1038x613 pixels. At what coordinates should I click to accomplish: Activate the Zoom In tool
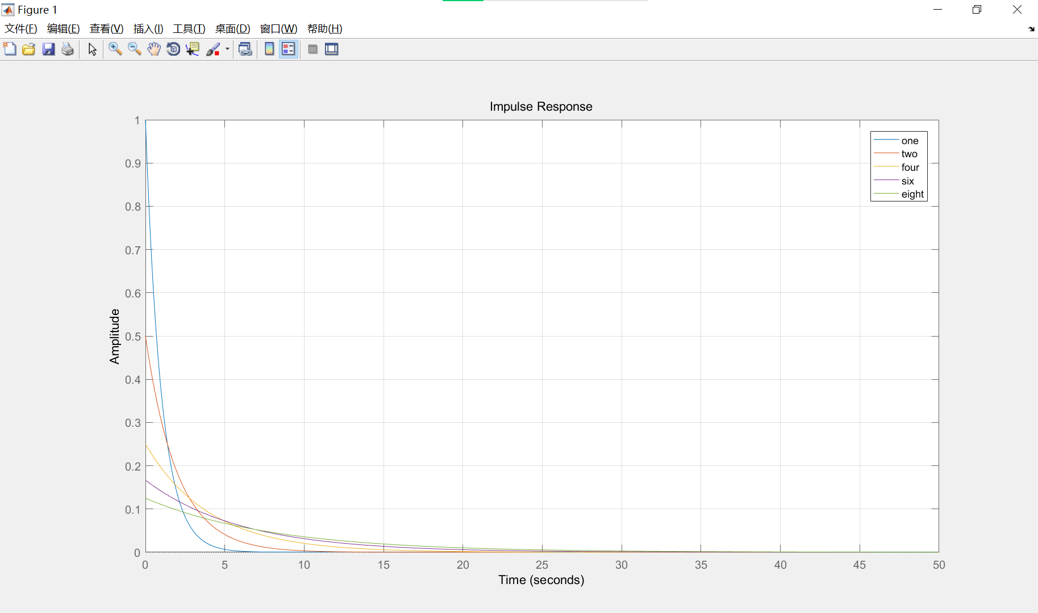click(x=115, y=49)
